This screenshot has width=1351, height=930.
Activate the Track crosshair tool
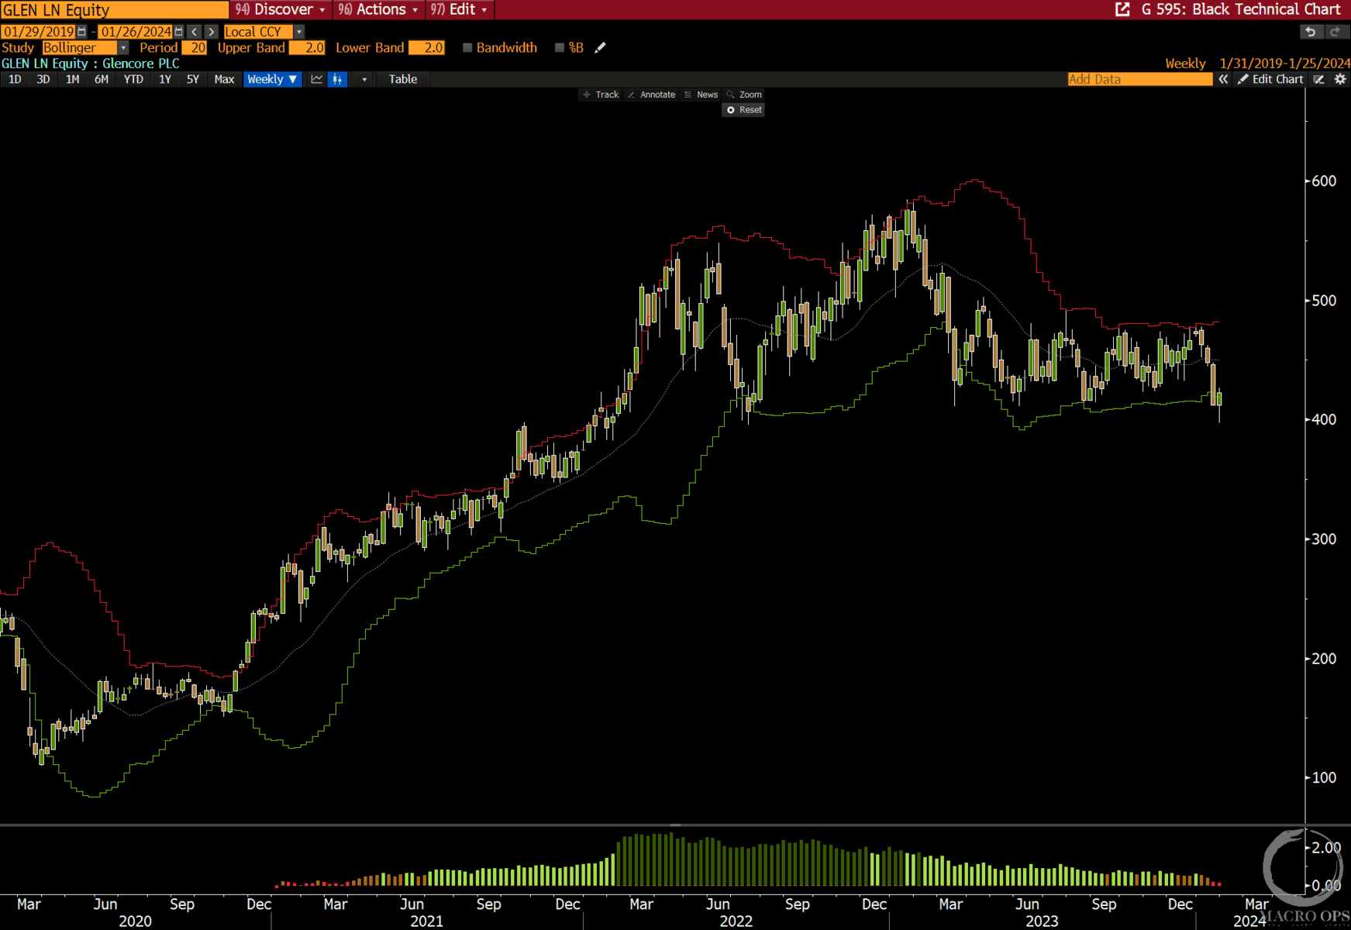point(601,95)
